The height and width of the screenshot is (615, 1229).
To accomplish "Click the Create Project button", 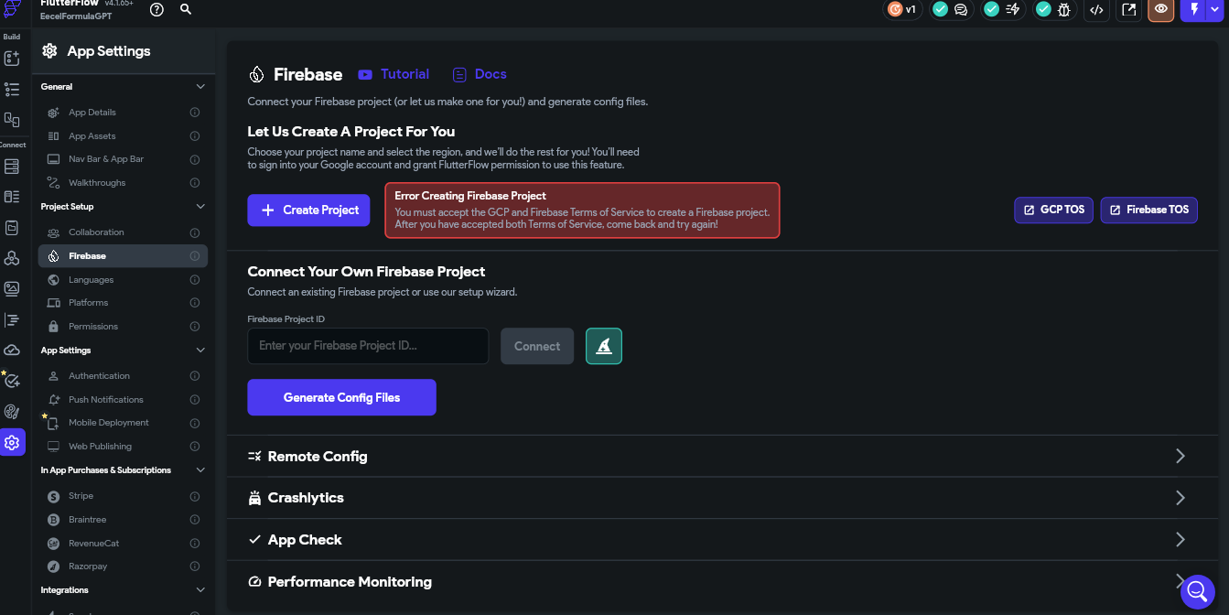I will pos(309,210).
